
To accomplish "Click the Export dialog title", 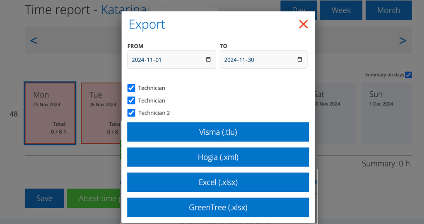I will [x=147, y=24].
